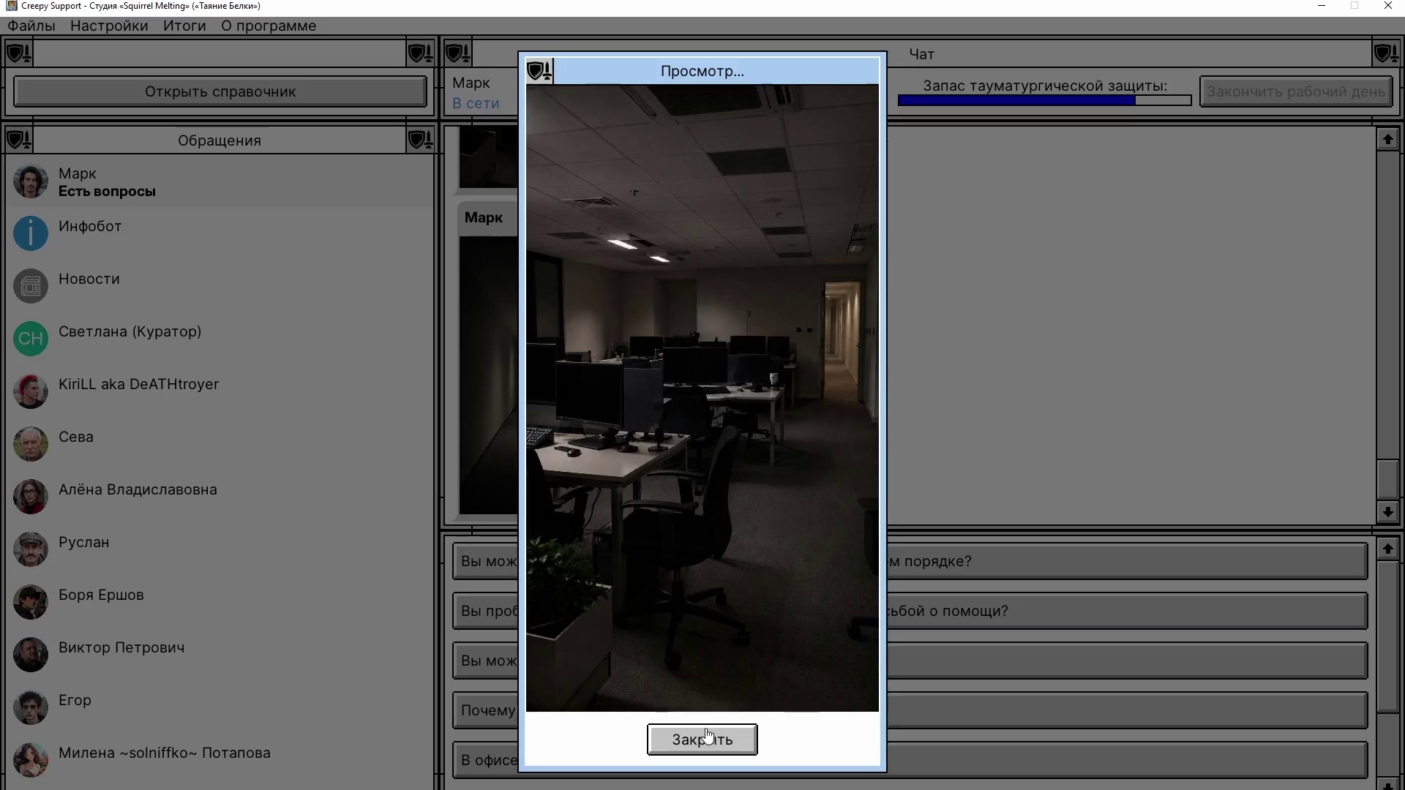1405x790 pixels.
Task: Select the News newspaper icon
Action: tap(31, 286)
